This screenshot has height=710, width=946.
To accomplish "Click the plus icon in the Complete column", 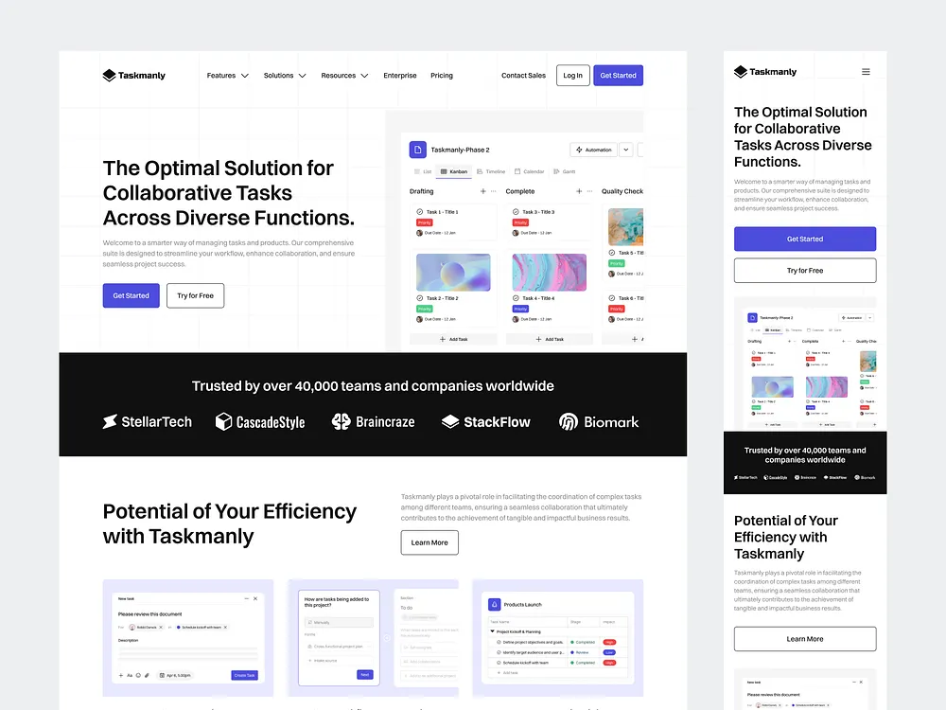I will pos(579,191).
